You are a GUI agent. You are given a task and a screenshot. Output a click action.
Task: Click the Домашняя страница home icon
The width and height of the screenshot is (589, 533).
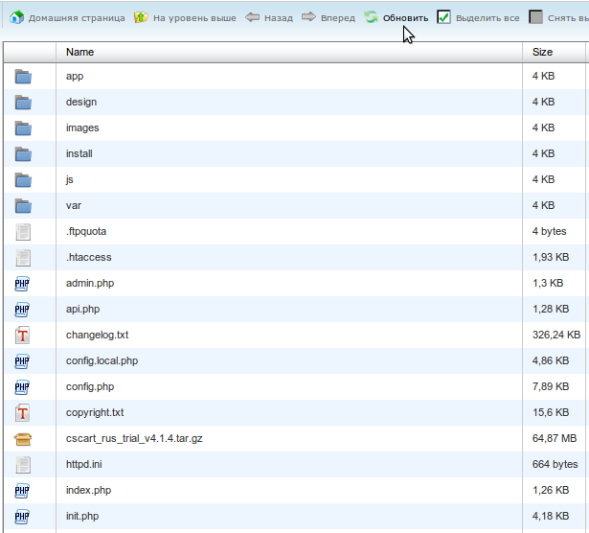[16, 17]
